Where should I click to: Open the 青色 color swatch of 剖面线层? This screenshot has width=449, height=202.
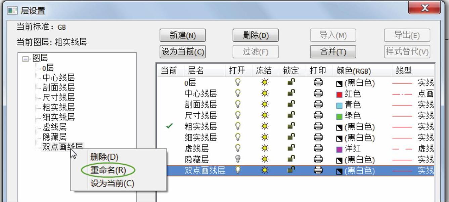(340, 105)
